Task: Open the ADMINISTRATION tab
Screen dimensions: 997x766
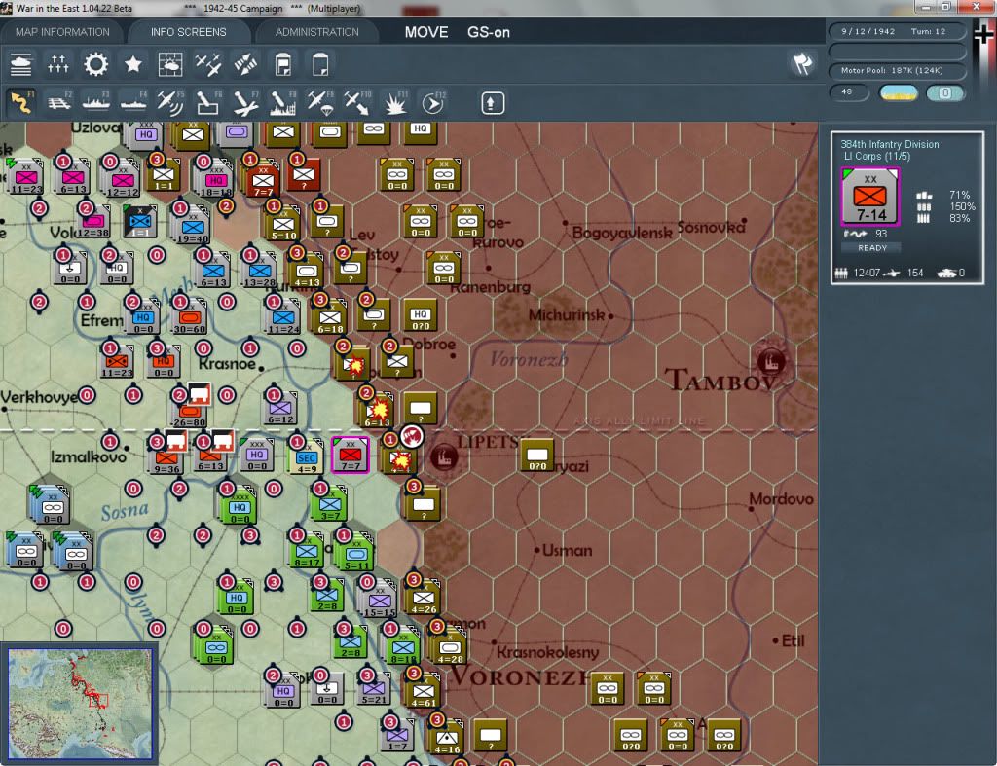Action: 316,32
